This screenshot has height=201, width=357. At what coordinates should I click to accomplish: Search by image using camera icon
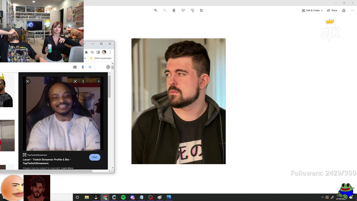point(75,67)
